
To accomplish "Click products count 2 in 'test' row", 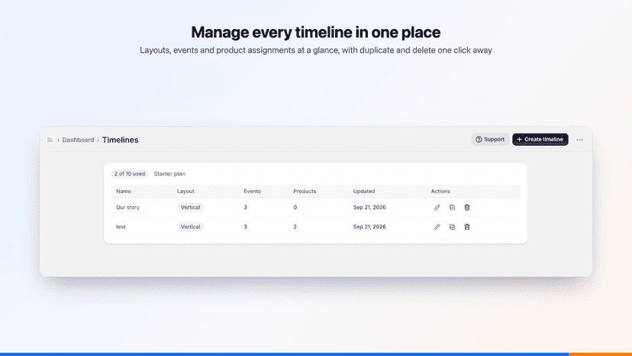I will point(295,227).
